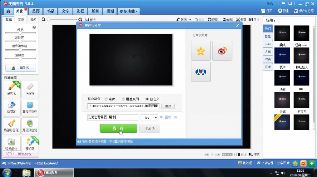Switch to the 美化 tab
Viewport: 317px width, 177px height.
[20, 11]
